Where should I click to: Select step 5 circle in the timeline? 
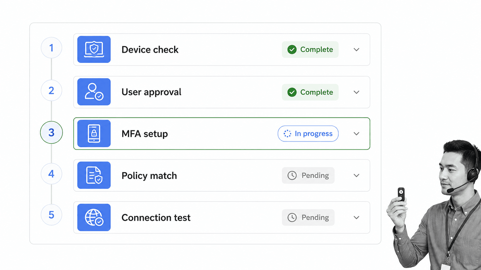51,215
